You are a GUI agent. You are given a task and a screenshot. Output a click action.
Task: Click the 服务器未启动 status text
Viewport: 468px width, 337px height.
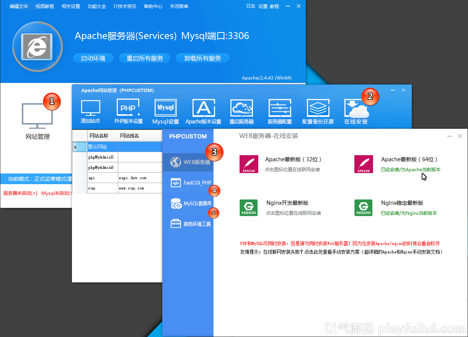(20, 193)
